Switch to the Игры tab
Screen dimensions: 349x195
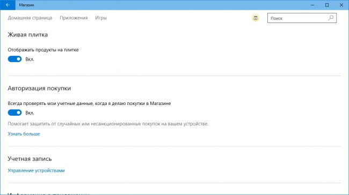tap(101, 18)
